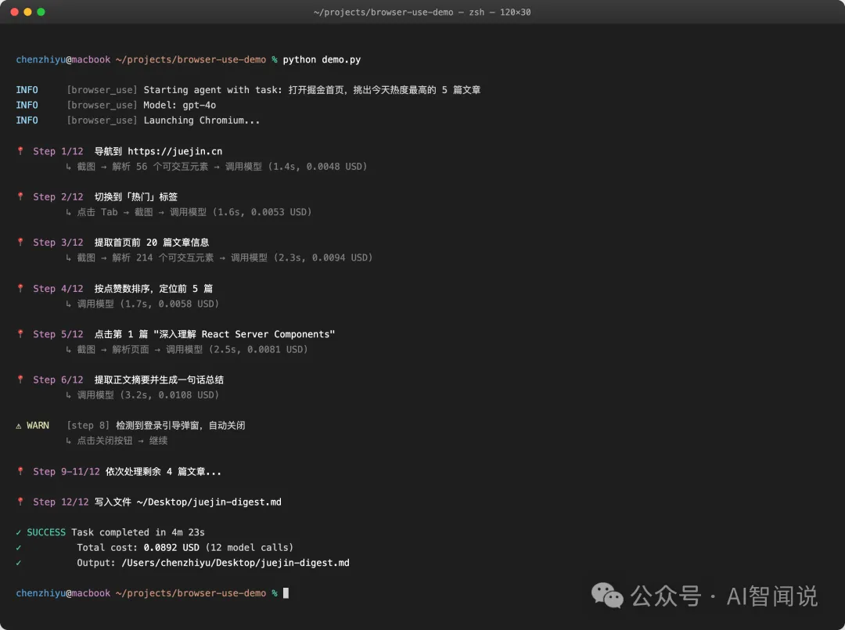Click the detail line with '2.3s, 0.0094 USD'
Viewport: 845px width, 630px height.
tap(219, 257)
